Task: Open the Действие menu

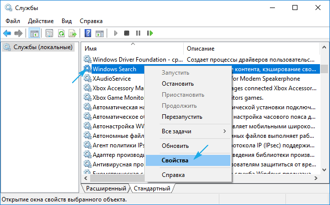Action: (41, 21)
